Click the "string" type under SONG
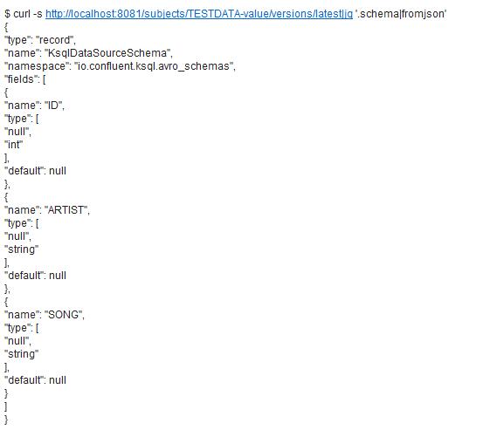 (x=22, y=354)
